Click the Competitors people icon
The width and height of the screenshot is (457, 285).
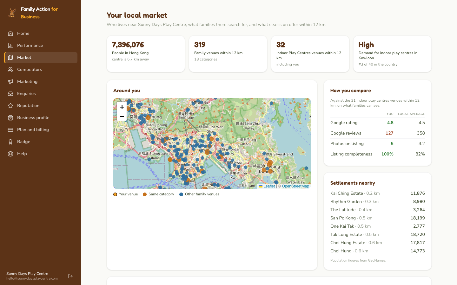pyautogui.click(x=10, y=69)
